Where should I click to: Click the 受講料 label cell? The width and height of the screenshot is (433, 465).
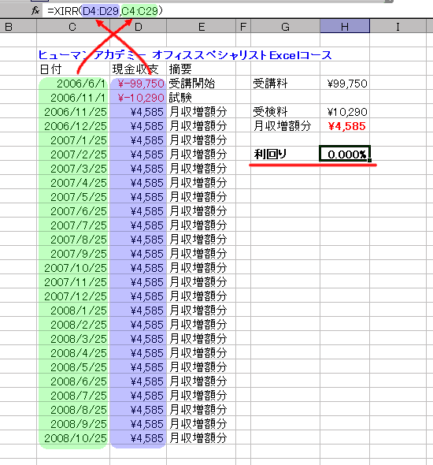[x=285, y=84]
